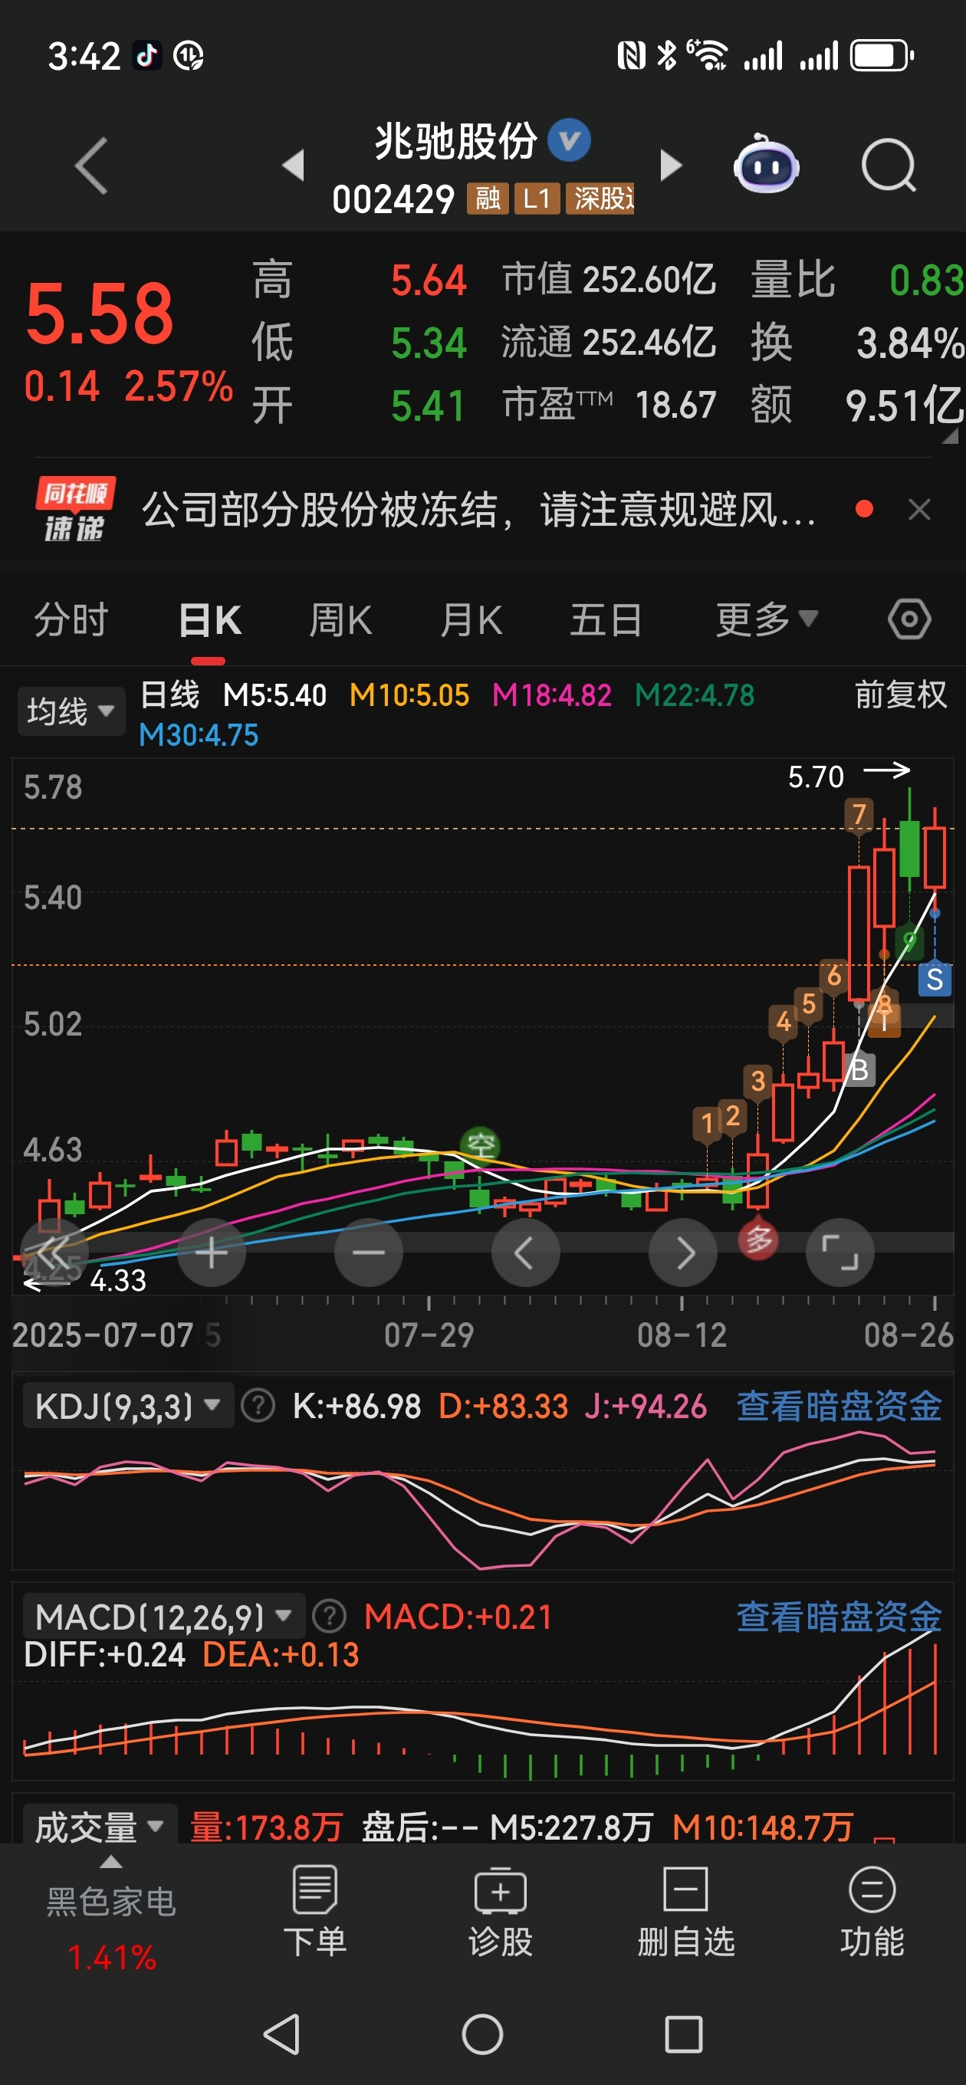
Task: Open 查看暗盘资金 link beside KDJ
Action: coord(839,1406)
